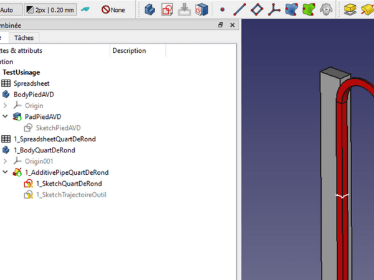The height and width of the screenshot is (280, 374).
Task: Select the datum point tool
Action: (x=223, y=10)
